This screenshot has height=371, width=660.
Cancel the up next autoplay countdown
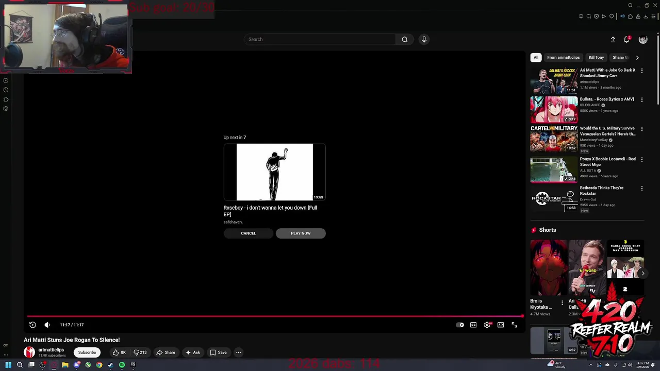tap(248, 233)
